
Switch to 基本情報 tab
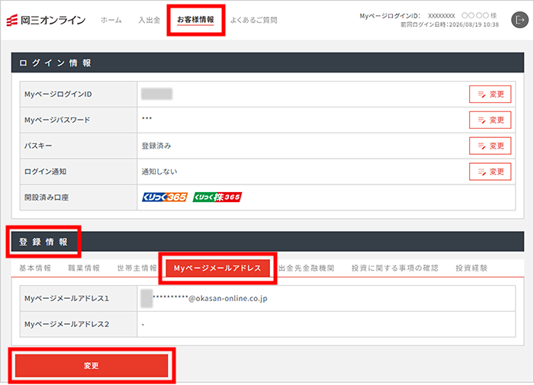(35, 268)
